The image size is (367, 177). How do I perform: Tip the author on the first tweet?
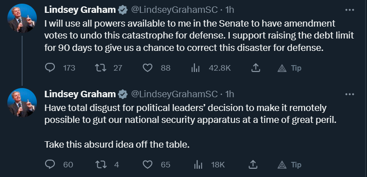[289, 68]
